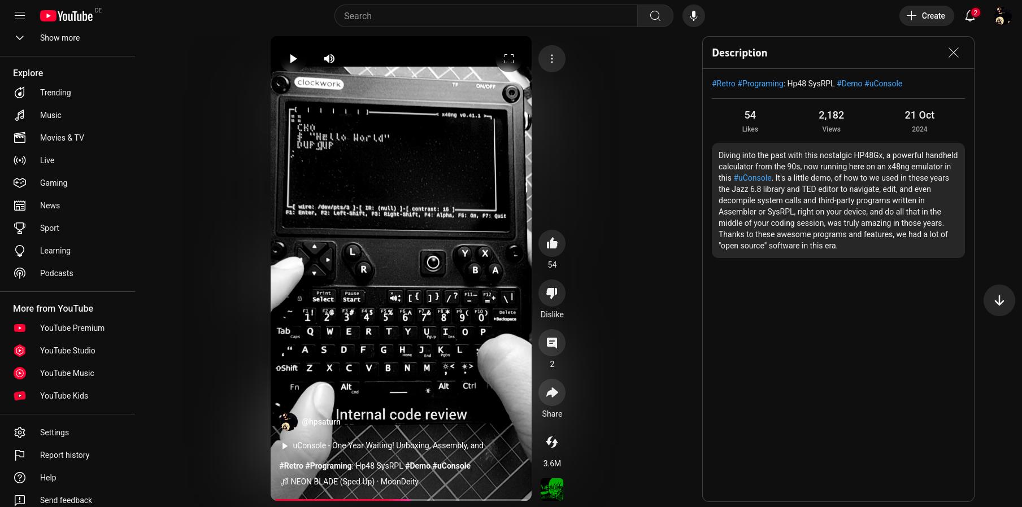Open Gaming section
1022x507 pixels.
coord(68,183)
